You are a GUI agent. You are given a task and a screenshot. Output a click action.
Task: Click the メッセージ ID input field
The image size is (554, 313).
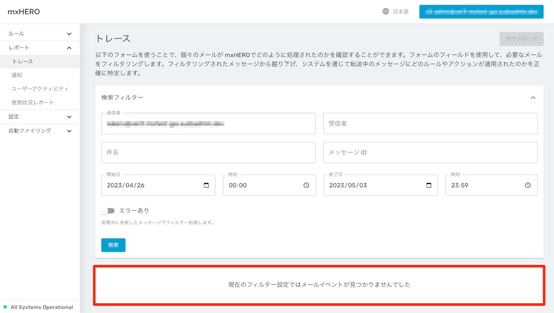pos(430,153)
